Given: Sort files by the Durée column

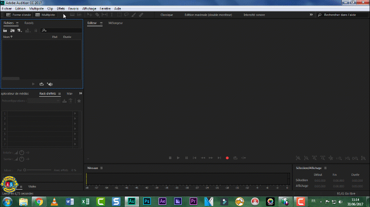Looking at the screenshot, I should (67, 37).
